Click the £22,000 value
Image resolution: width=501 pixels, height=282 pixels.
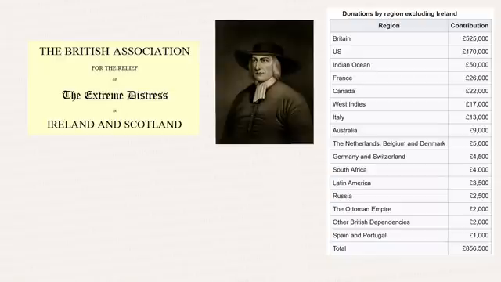[477, 91]
